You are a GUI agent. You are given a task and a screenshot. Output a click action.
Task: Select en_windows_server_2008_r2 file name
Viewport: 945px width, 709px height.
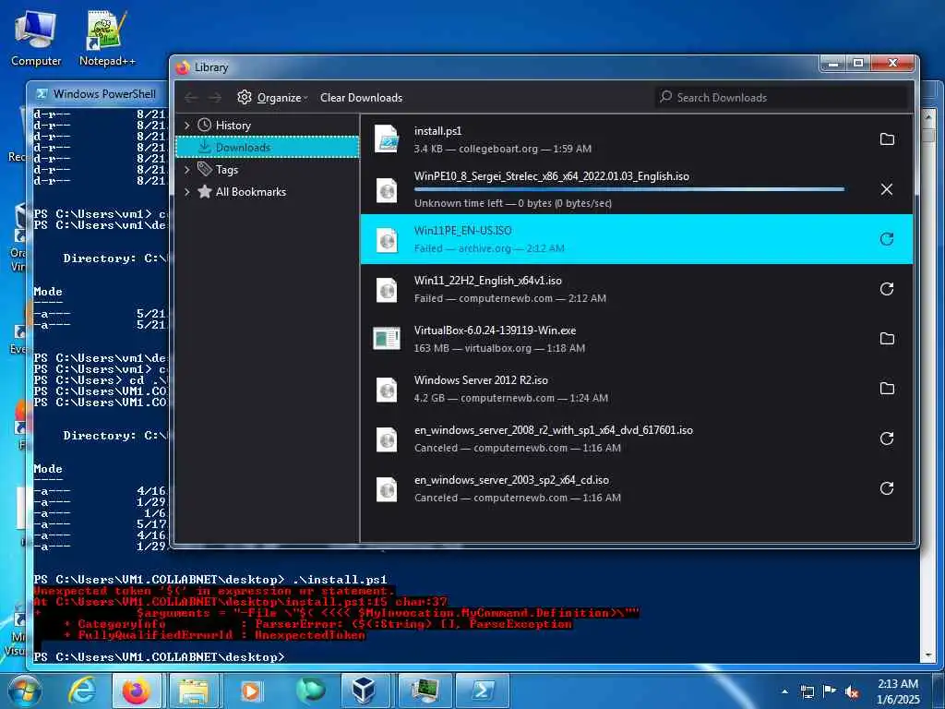554,430
